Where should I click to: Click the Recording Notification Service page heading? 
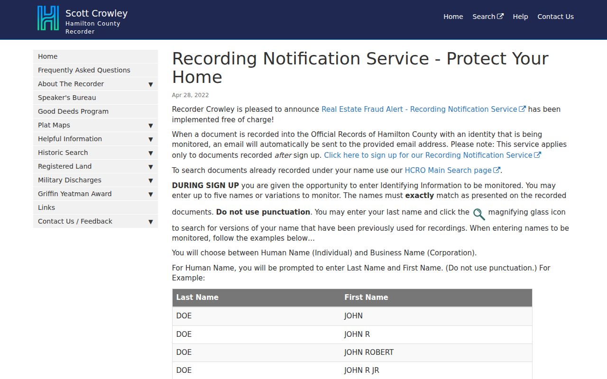360,68
